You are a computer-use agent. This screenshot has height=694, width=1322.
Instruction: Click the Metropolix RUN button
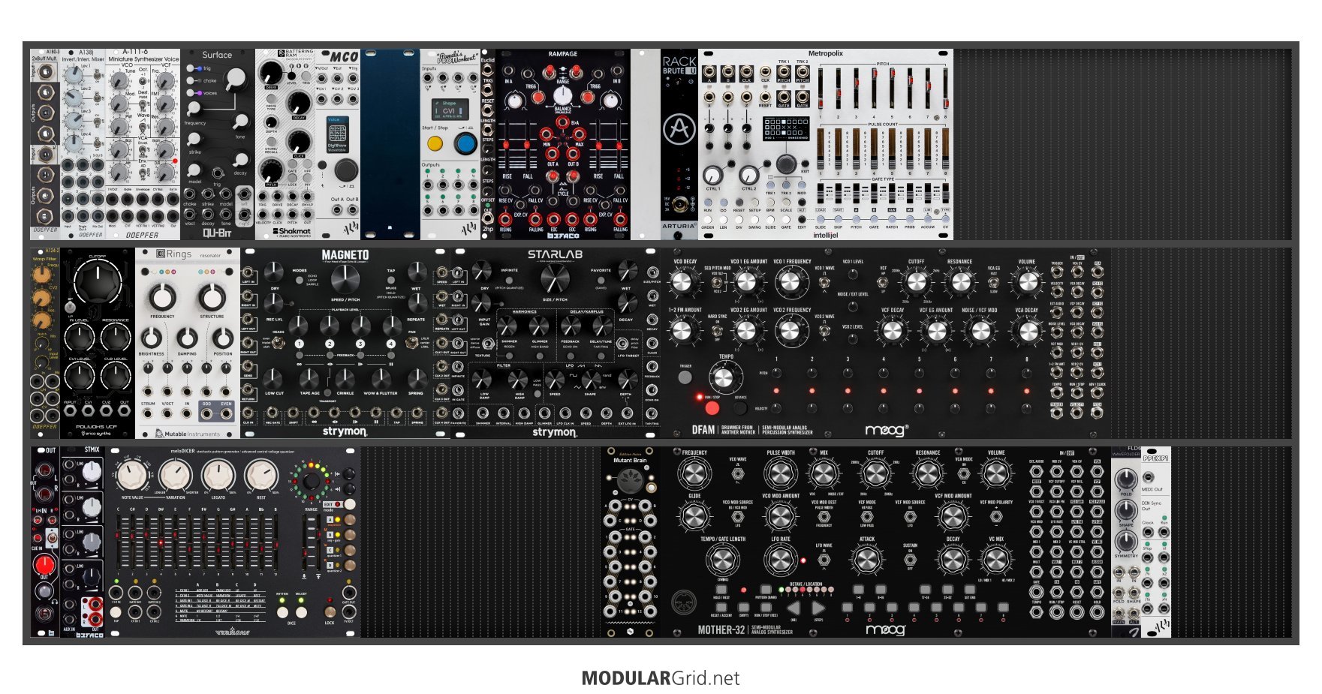(x=707, y=202)
